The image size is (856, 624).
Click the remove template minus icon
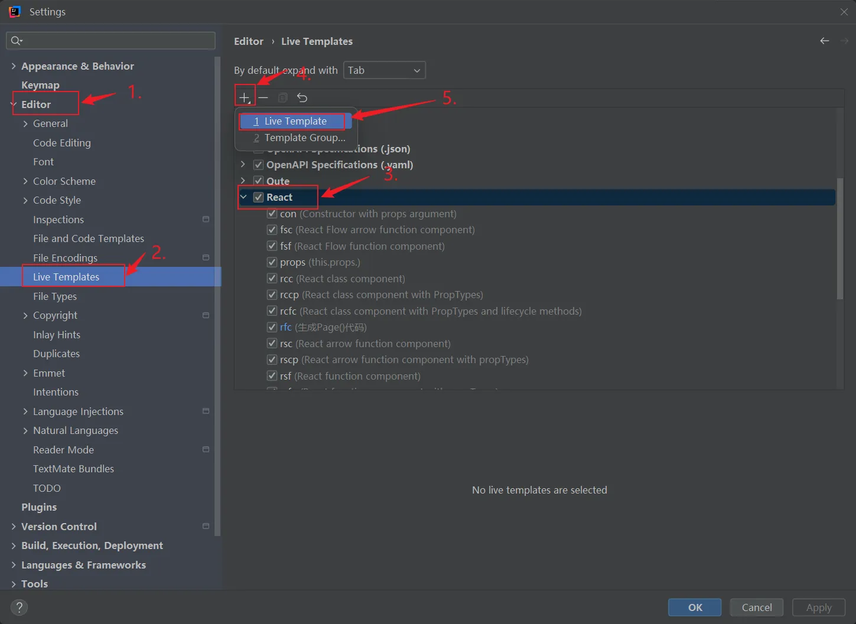(263, 97)
